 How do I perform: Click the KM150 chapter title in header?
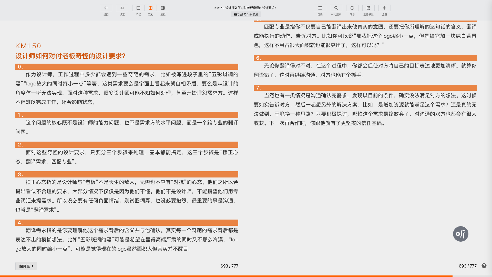click(x=245, y=8)
